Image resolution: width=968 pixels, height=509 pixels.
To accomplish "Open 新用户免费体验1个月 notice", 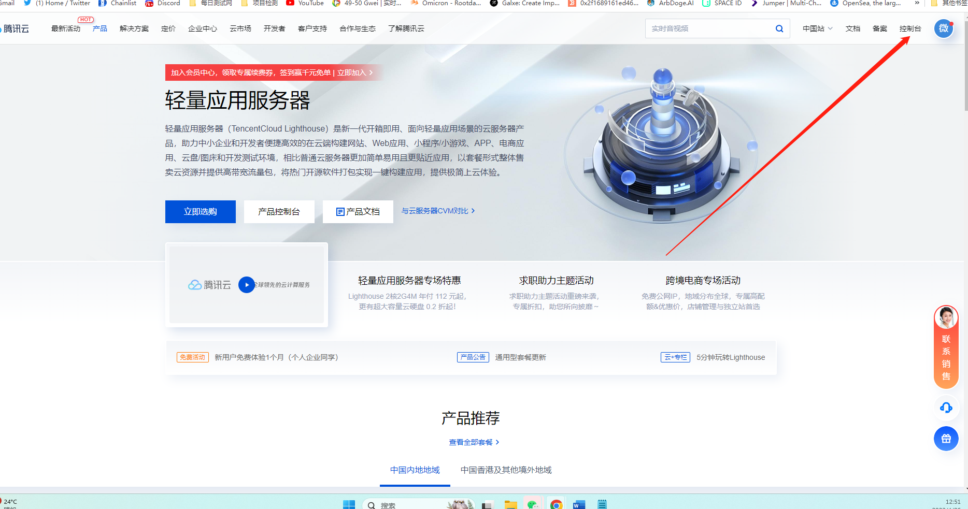I will coord(276,357).
